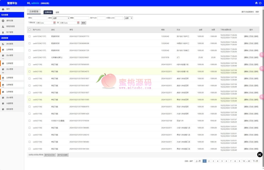The image size is (264, 170).
Task: Click the home icon in the top-right header
Action: tap(256, 3)
